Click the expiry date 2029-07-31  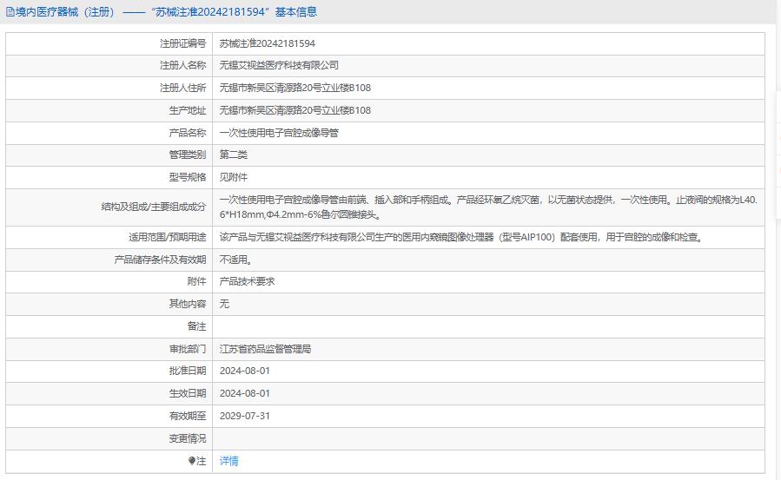tap(244, 416)
